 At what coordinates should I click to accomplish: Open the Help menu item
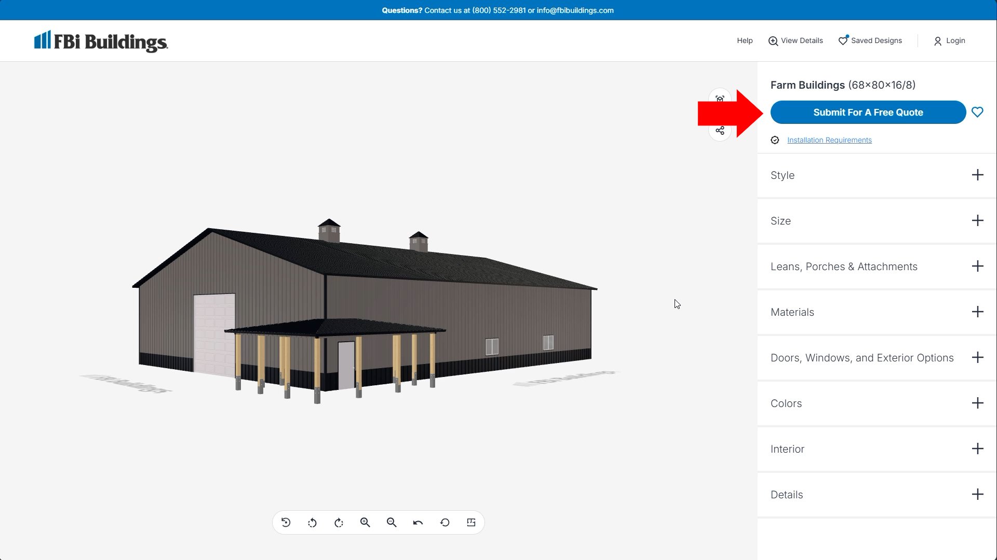(x=745, y=40)
